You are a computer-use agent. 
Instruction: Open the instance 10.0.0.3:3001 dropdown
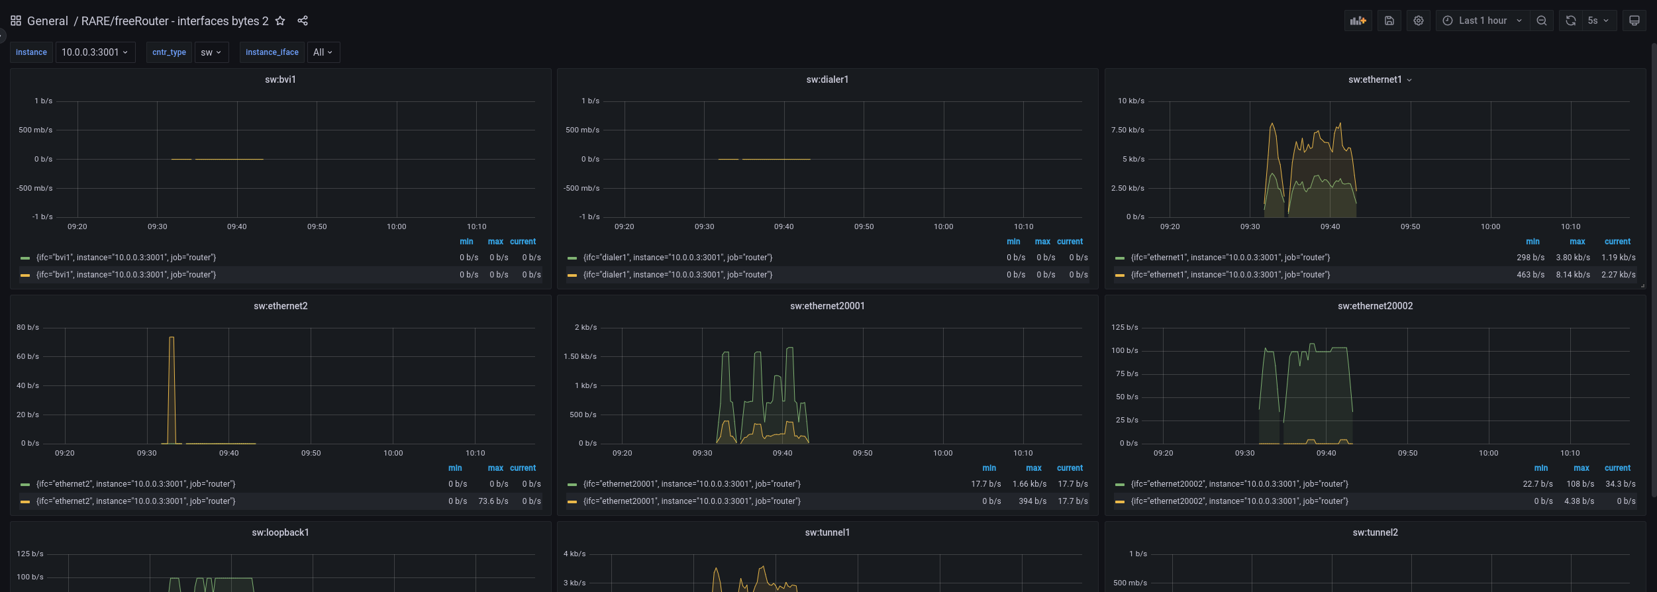point(95,52)
